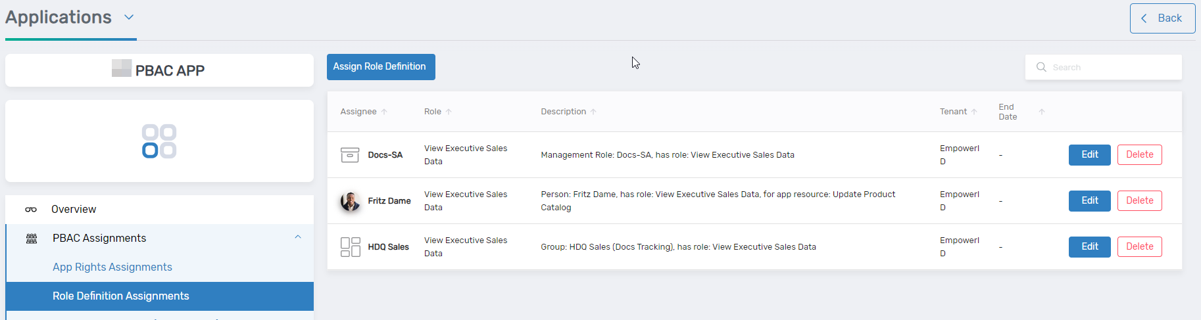Screen dimensions: 1201x320
Task: Click the End Date column header
Action: pyautogui.click(x=1008, y=112)
